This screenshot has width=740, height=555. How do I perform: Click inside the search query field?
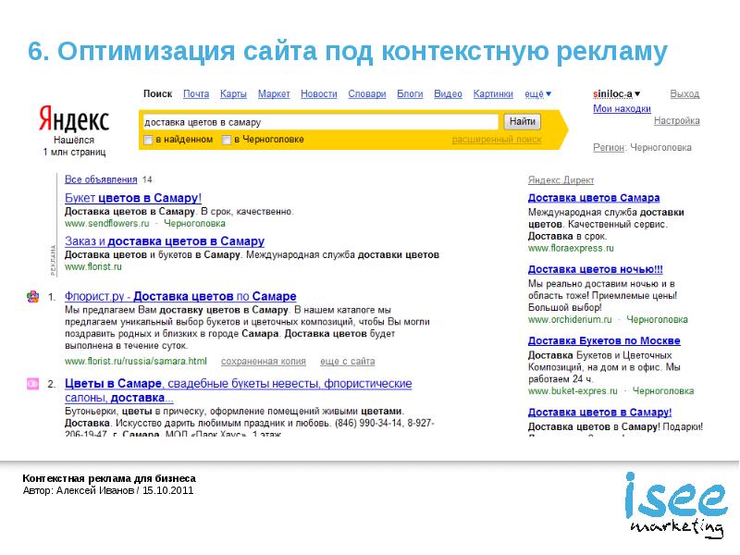[x=319, y=122]
